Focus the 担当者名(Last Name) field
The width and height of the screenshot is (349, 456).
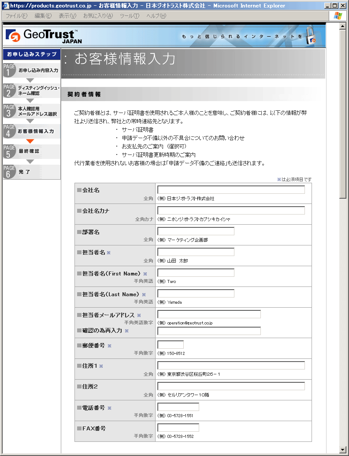pos(196,294)
